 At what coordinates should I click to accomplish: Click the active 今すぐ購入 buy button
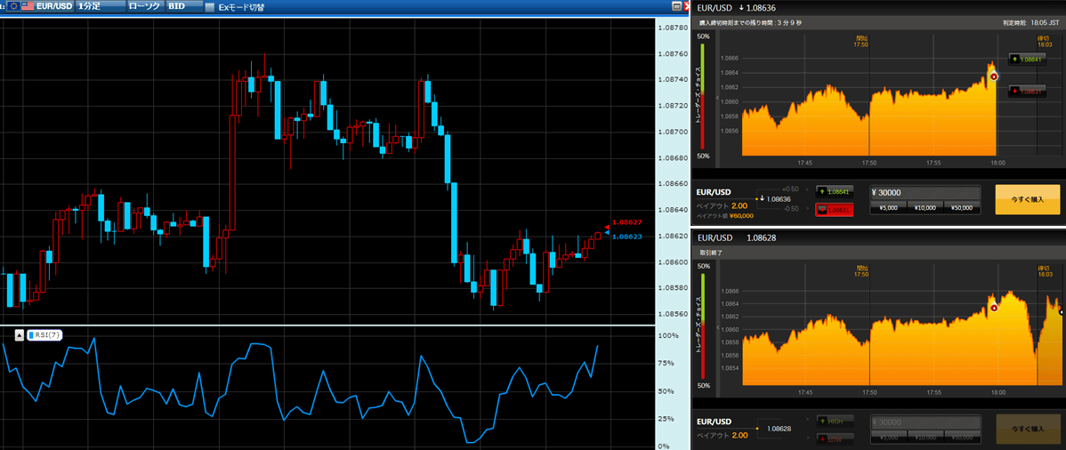click(x=1027, y=200)
